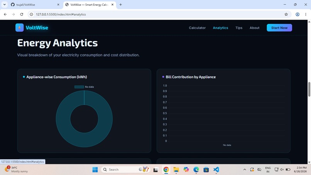Click the scrollbar up arrow
The height and width of the screenshot is (175, 311).
309,22
